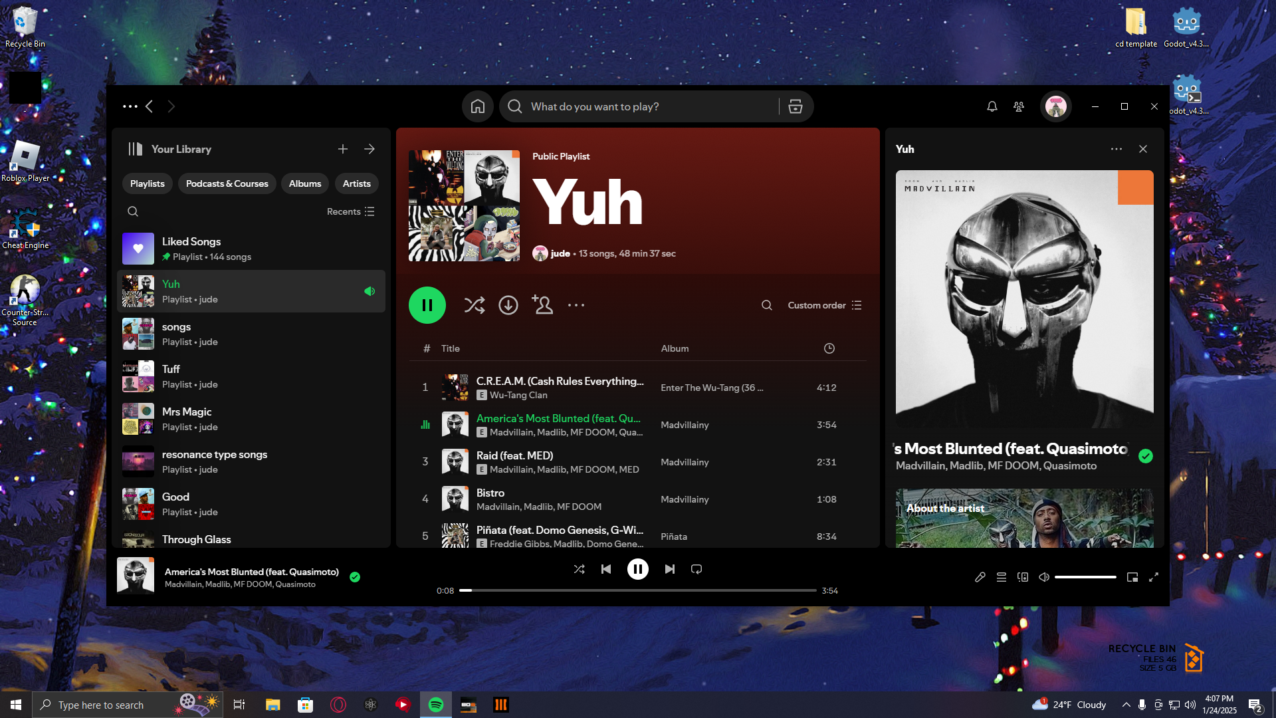
Task: Toggle repeat in the player bar
Action: [696, 569]
